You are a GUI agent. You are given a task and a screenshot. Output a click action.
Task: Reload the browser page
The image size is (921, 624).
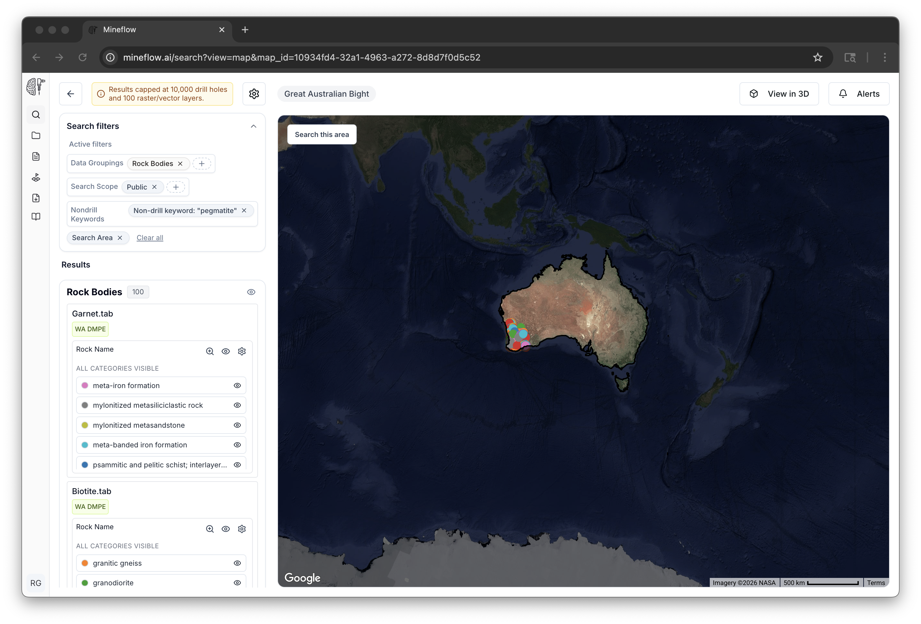83,57
